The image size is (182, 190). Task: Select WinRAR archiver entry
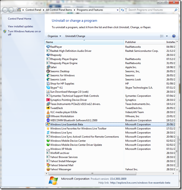pos(111,153)
